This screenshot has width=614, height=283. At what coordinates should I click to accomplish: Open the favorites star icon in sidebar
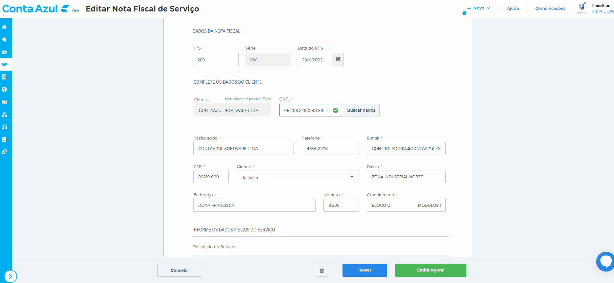point(4,39)
